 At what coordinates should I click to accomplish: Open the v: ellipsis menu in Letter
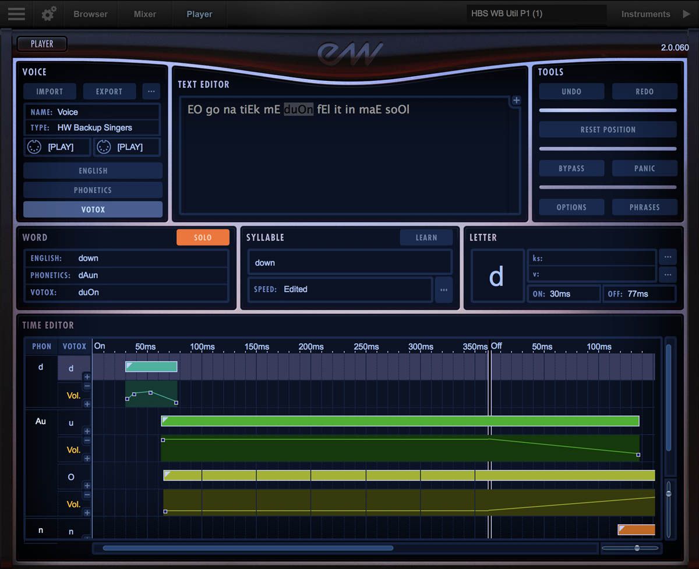668,274
